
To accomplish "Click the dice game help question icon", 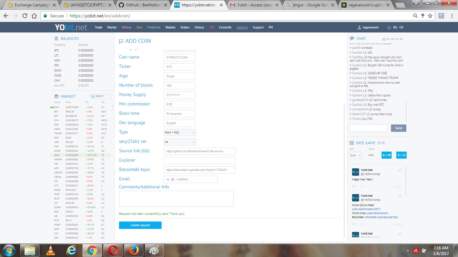I will 379,143.
